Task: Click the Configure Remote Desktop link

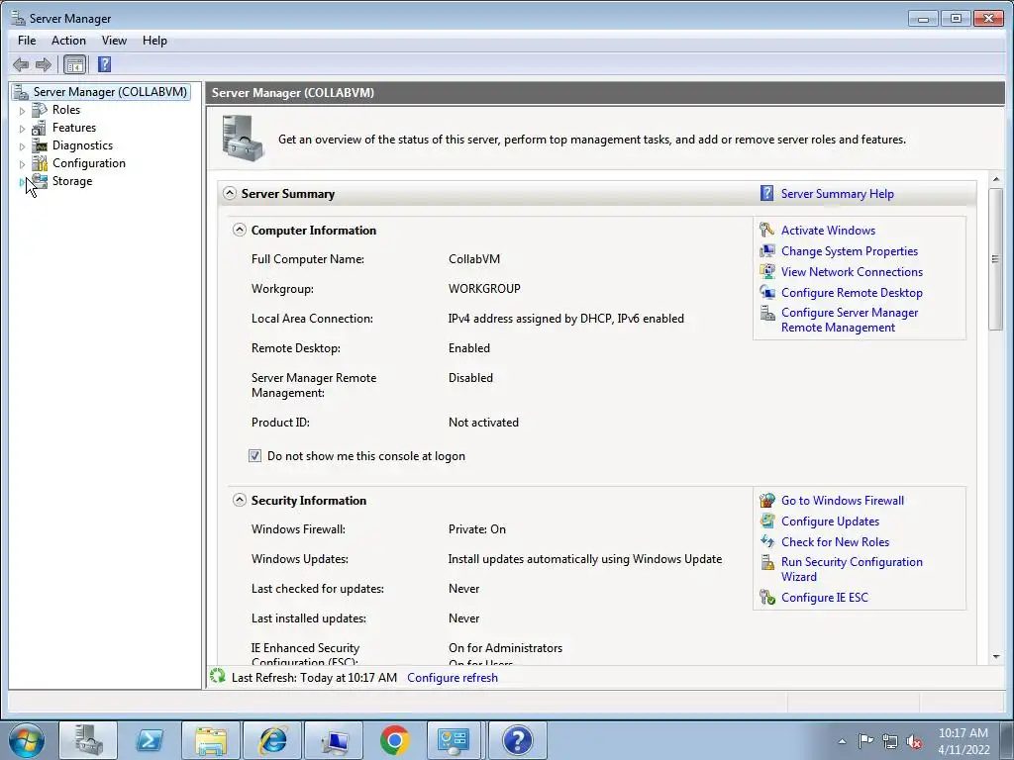Action: 852,292
